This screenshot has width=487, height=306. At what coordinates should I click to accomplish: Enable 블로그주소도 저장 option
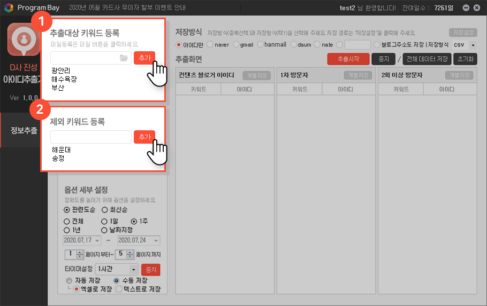[x=378, y=44]
